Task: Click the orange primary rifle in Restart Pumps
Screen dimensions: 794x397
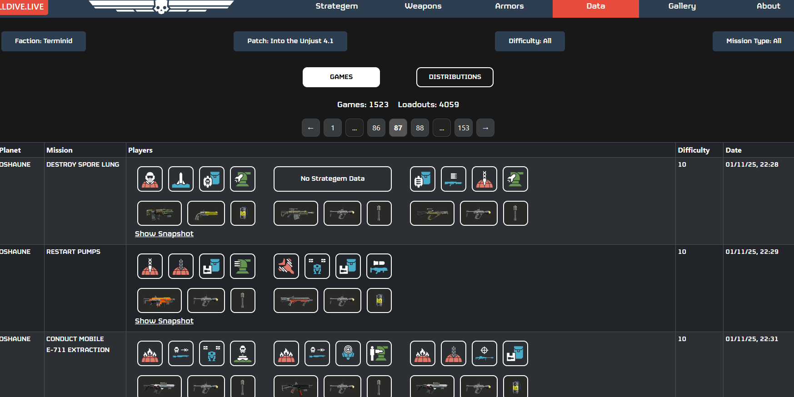Action: coord(160,301)
